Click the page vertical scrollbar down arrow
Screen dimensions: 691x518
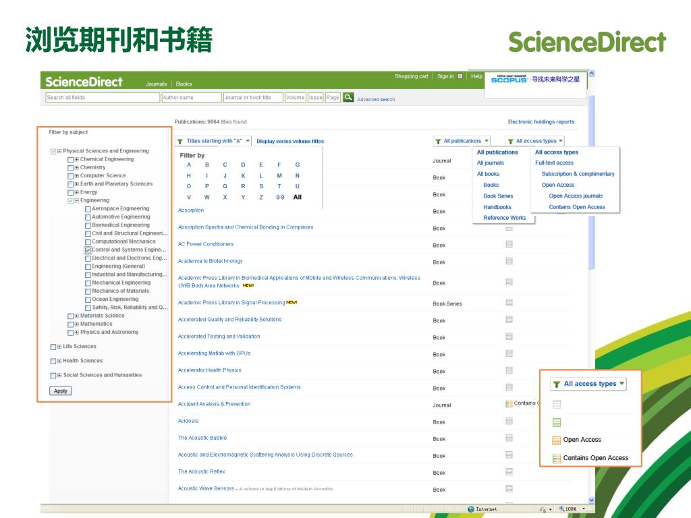(x=591, y=500)
